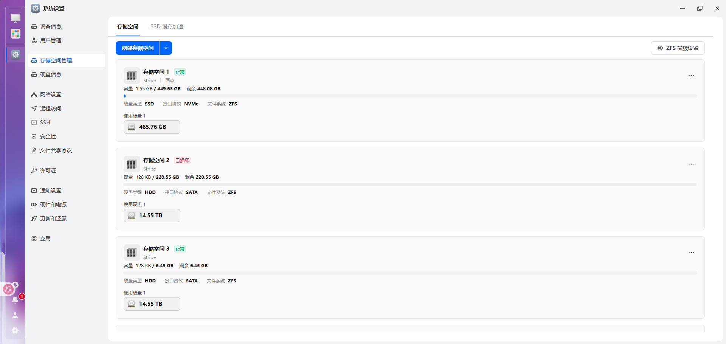Click the 14.55 TB disk in 存储空间 3
The height and width of the screenshot is (344, 726).
pos(152,304)
